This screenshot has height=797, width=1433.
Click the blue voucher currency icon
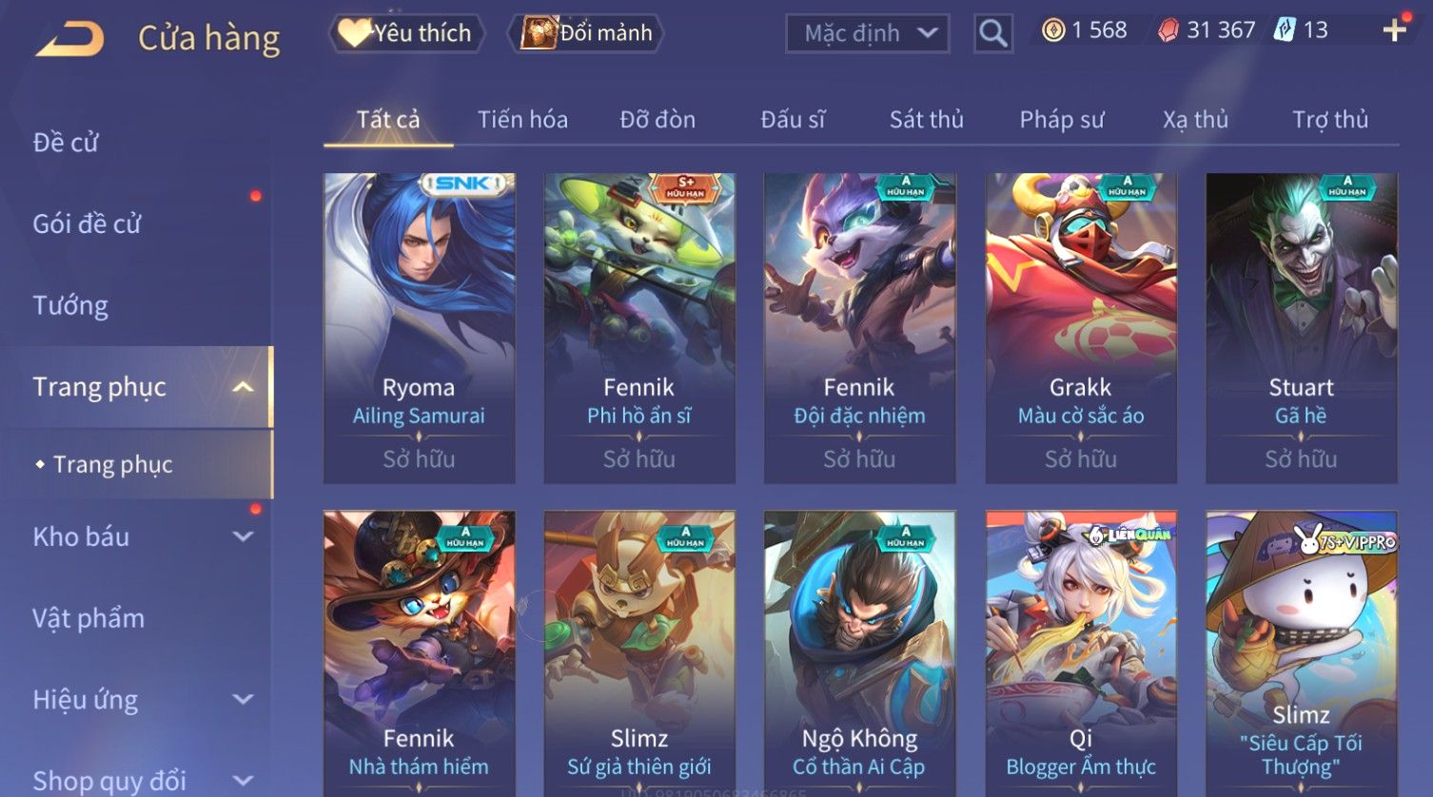1285,30
